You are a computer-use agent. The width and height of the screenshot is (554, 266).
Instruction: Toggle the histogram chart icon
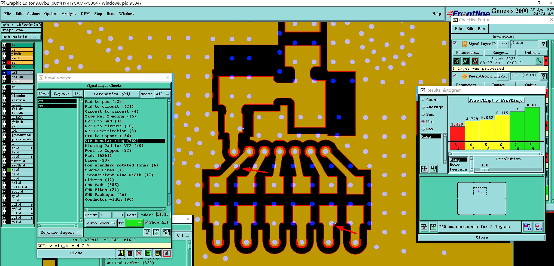point(167,253)
